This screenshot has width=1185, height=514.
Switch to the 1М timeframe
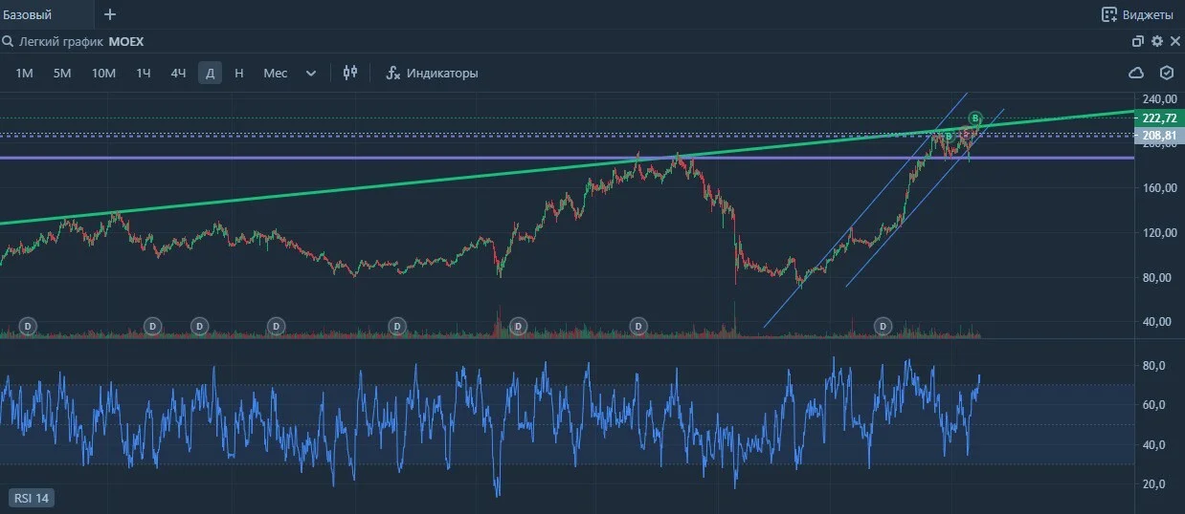pyautogui.click(x=25, y=73)
